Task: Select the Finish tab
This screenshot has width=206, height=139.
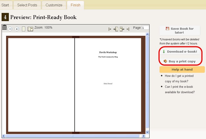Action: [76, 5]
